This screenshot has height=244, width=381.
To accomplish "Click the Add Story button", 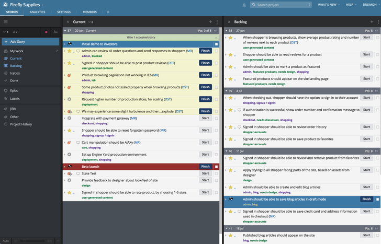I will [17, 41].
